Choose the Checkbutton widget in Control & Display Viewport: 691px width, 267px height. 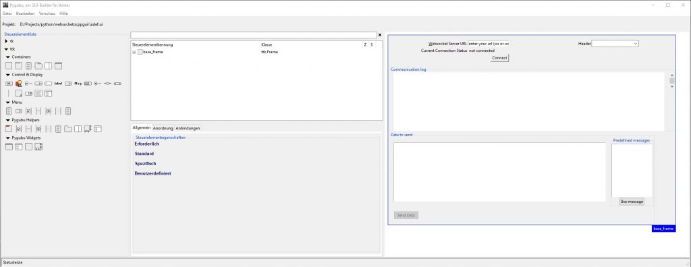[28, 84]
